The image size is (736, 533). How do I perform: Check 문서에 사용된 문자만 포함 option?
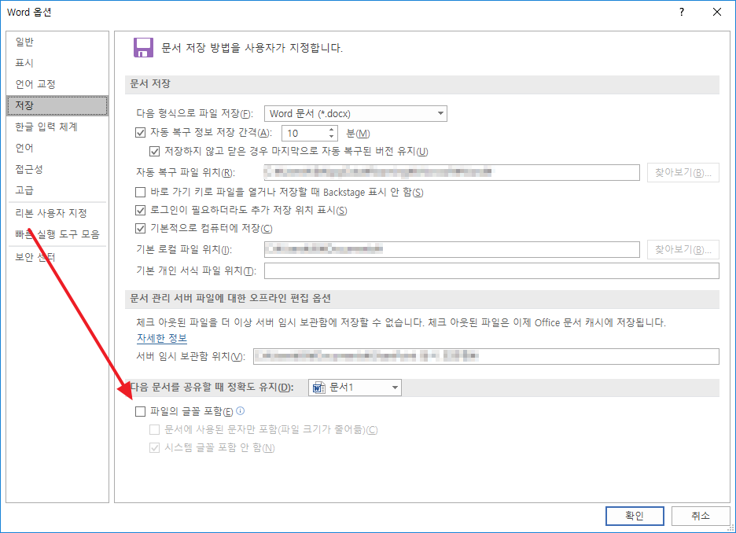[x=154, y=429]
